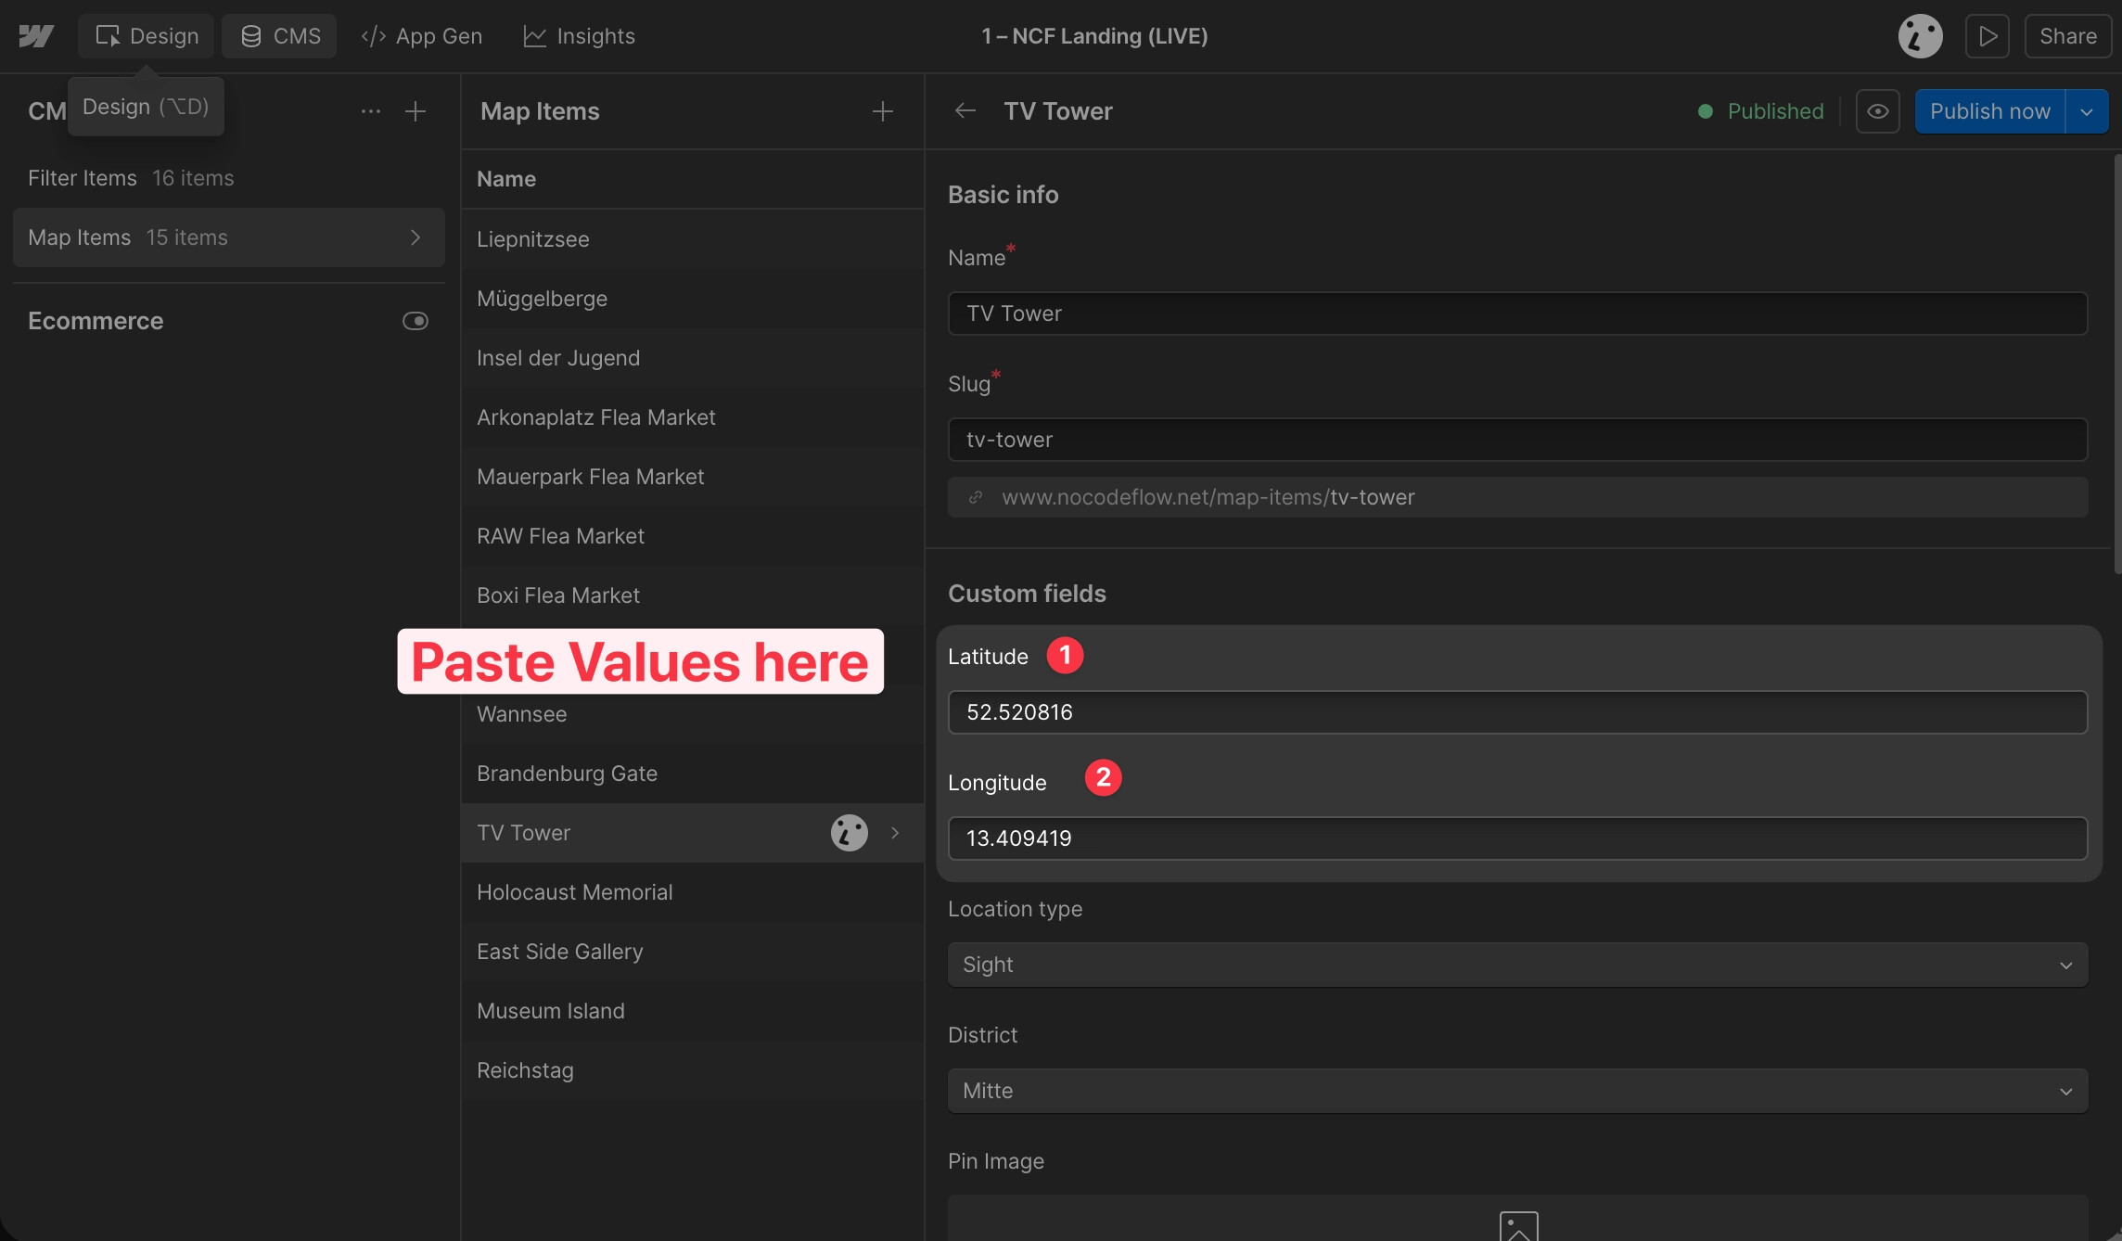The width and height of the screenshot is (2122, 1241).
Task: Select the Boxi Flea Market item
Action: pyautogui.click(x=692, y=595)
